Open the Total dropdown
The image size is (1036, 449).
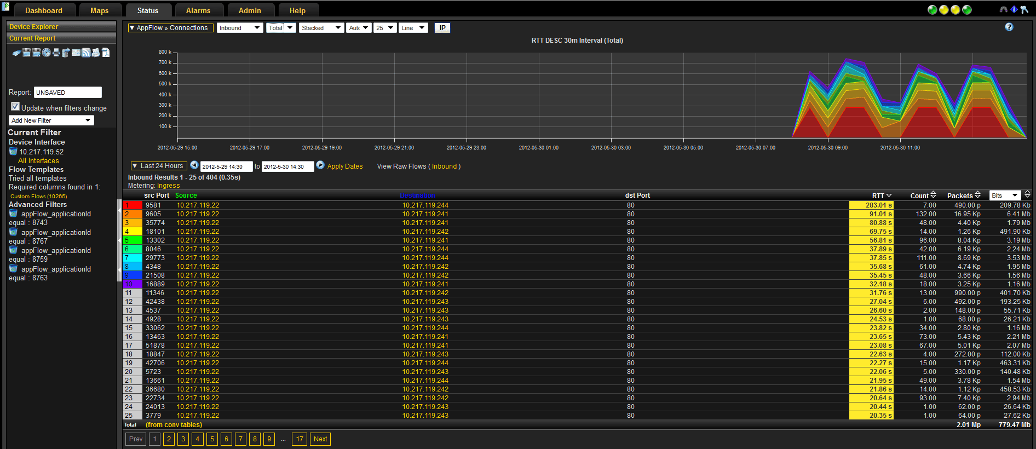tap(281, 28)
